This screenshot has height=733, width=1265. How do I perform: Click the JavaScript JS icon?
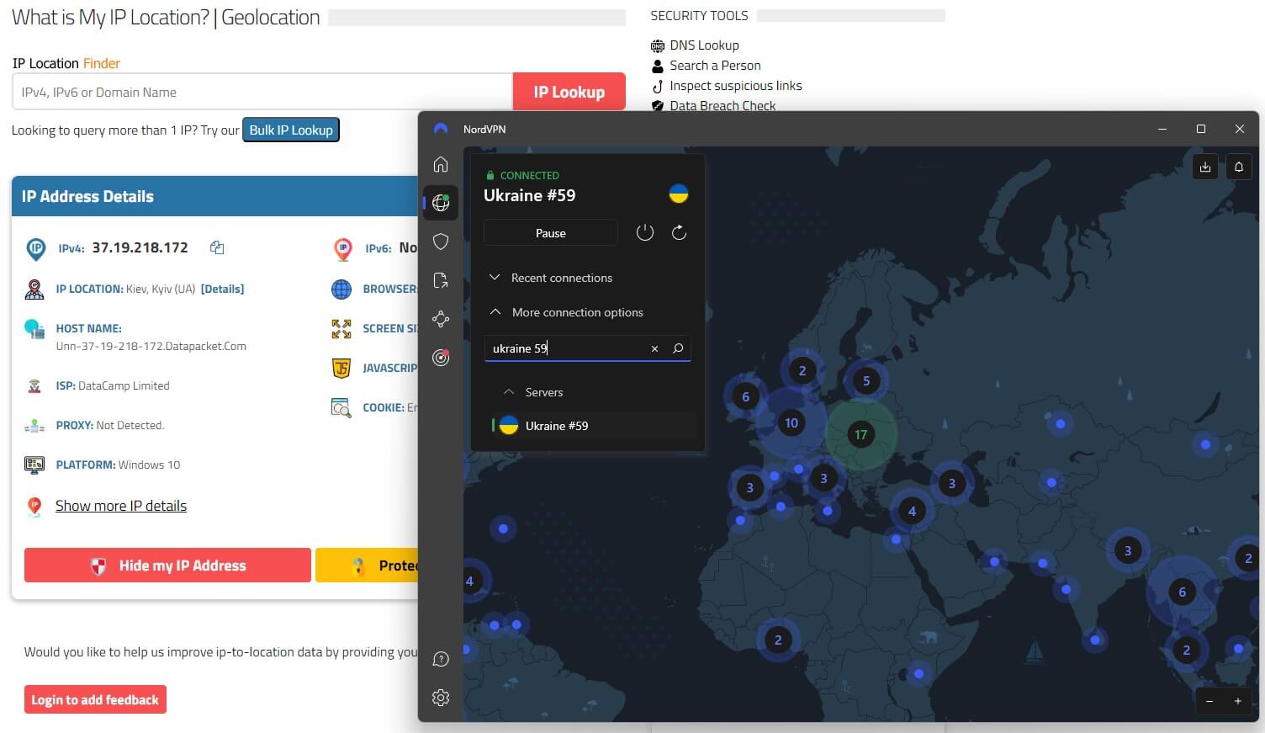341,368
